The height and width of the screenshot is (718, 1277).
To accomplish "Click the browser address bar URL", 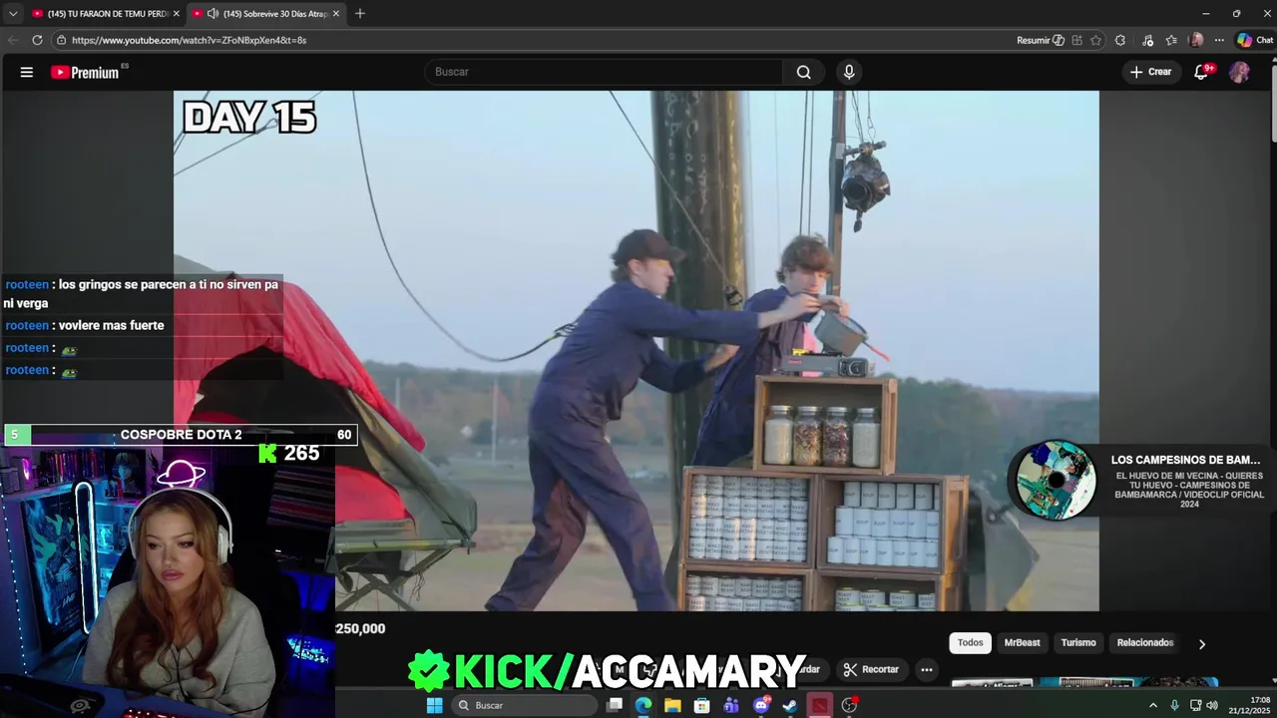I will [x=189, y=40].
